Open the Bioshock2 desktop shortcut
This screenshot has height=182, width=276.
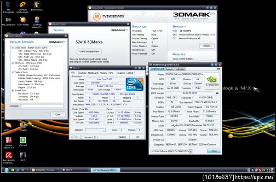pos(37,6)
